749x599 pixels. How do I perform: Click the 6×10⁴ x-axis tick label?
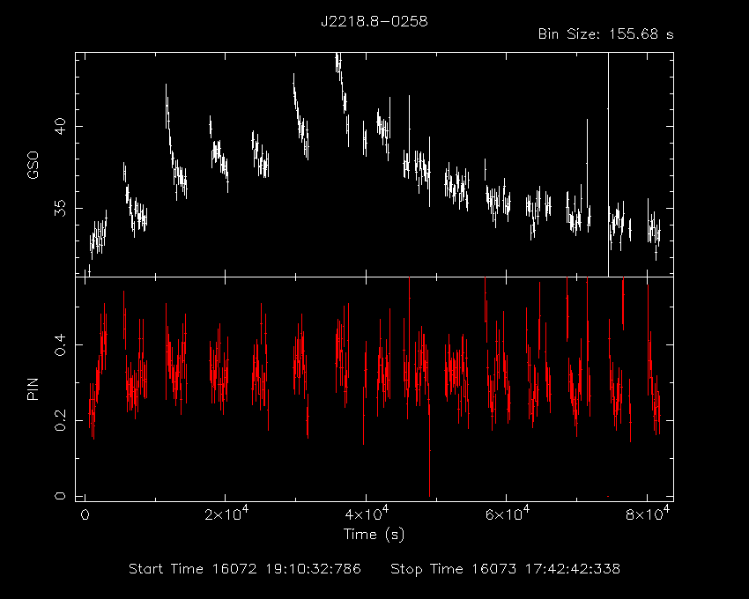click(508, 514)
